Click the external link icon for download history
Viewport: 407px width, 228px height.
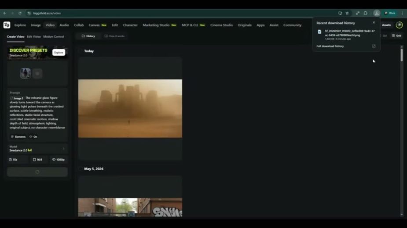pos(374,46)
